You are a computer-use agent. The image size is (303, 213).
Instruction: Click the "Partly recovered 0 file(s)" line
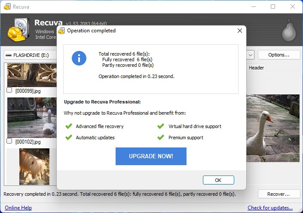tap(128, 65)
